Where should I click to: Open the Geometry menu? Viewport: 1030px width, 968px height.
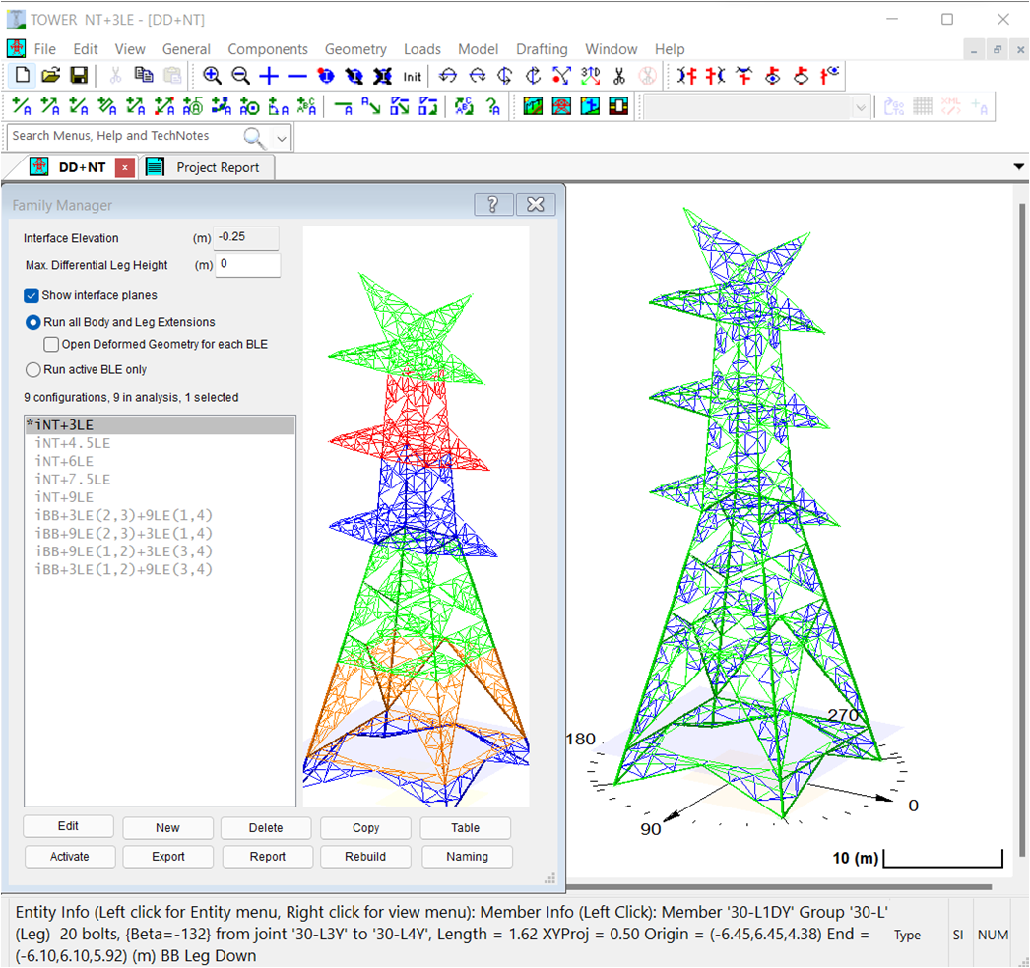pos(355,49)
